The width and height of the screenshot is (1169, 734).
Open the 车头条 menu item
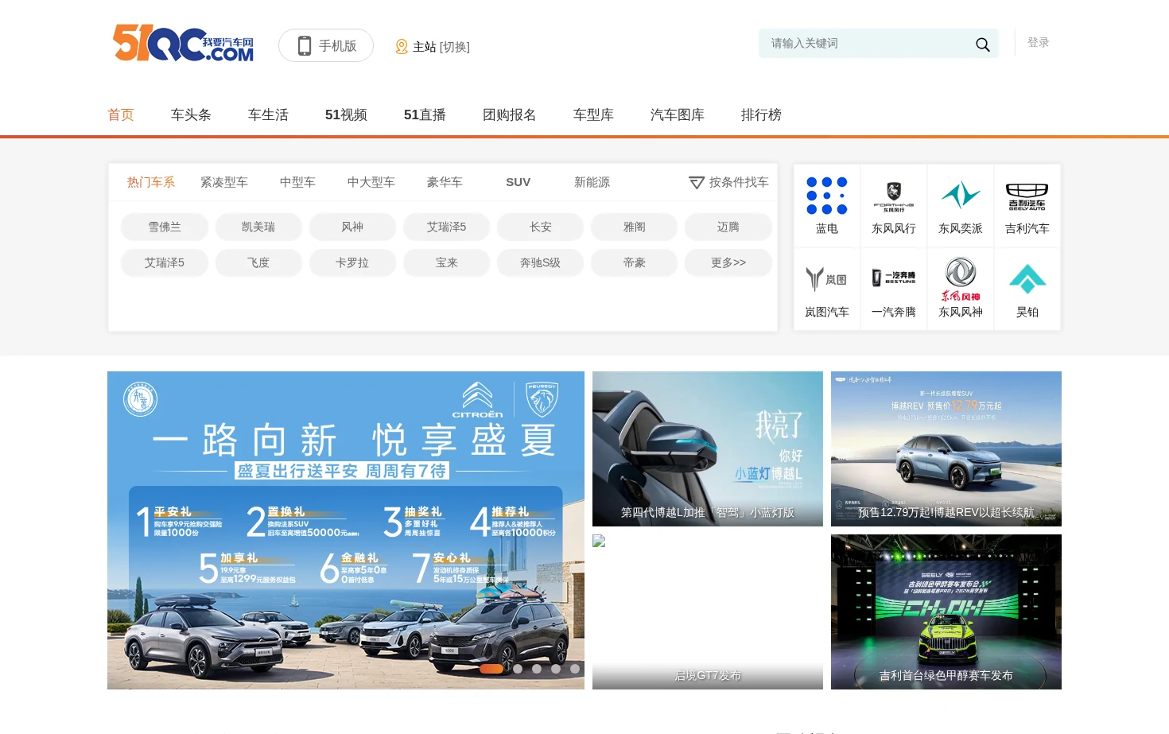(x=191, y=115)
